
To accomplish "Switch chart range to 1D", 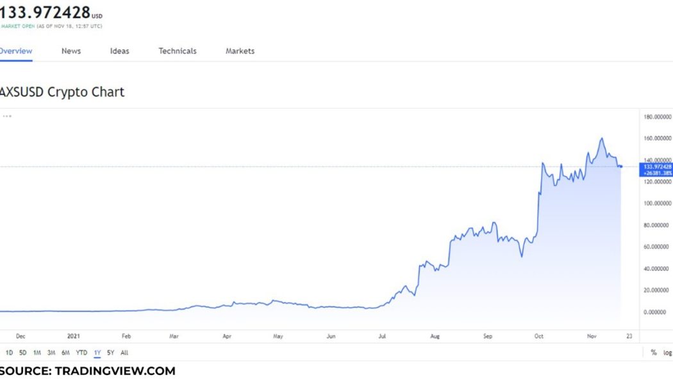I will pos(8,353).
